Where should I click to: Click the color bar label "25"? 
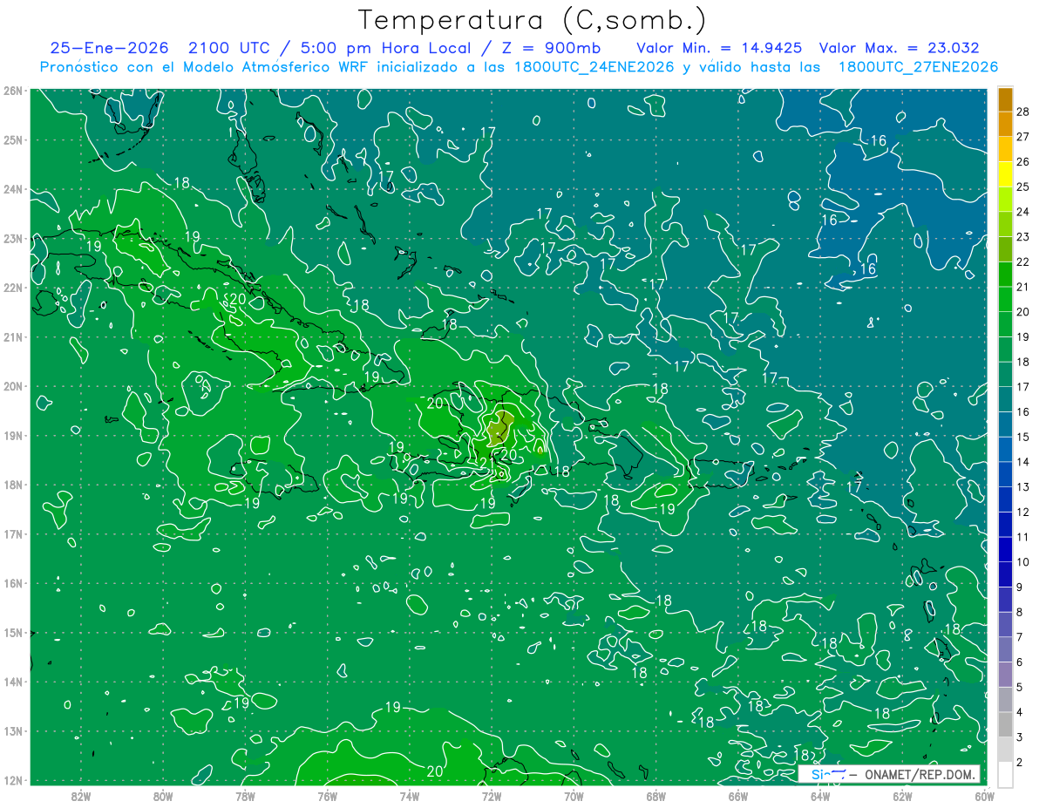click(x=1022, y=187)
